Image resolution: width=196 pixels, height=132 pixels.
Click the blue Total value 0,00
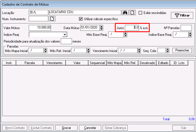(x=192, y=119)
